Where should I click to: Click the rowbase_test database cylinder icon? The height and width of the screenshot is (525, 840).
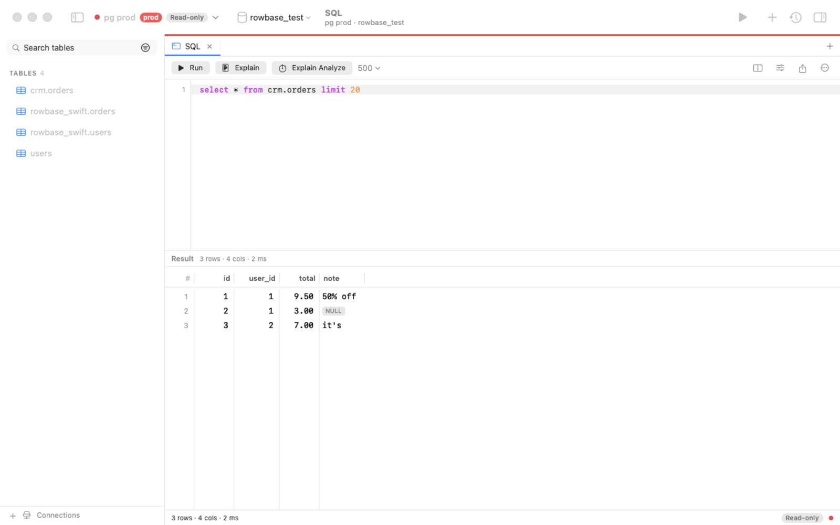(x=242, y=17)
